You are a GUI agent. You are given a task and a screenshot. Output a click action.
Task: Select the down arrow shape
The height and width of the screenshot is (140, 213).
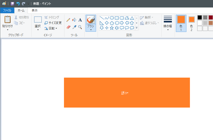102,28
